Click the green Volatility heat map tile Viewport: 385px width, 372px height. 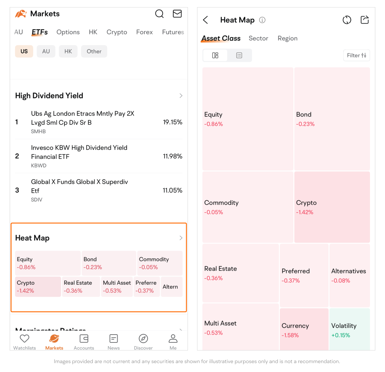click(x=349, y=329)
